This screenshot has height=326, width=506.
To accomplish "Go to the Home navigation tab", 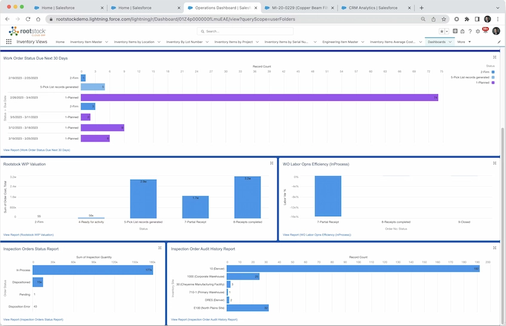I will point(60,42).
